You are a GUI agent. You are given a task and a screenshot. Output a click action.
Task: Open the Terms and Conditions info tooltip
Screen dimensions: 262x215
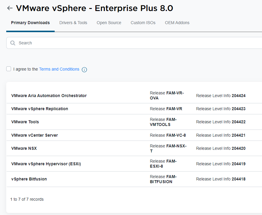tap(84, 69)
